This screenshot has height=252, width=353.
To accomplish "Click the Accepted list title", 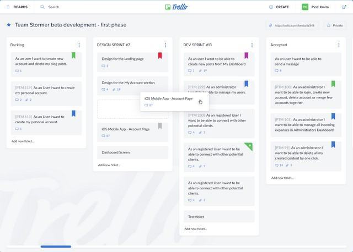I will point(279,45).
